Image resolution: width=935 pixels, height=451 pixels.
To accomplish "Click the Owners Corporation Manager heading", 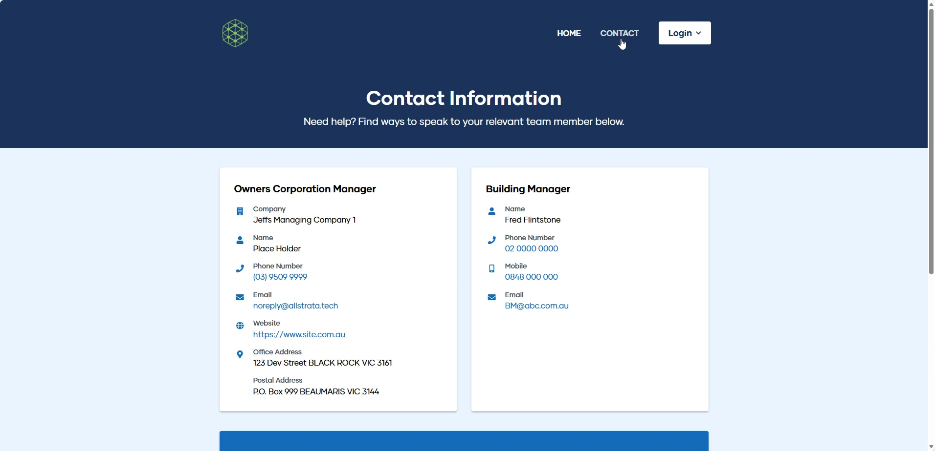I will point(305,189).
